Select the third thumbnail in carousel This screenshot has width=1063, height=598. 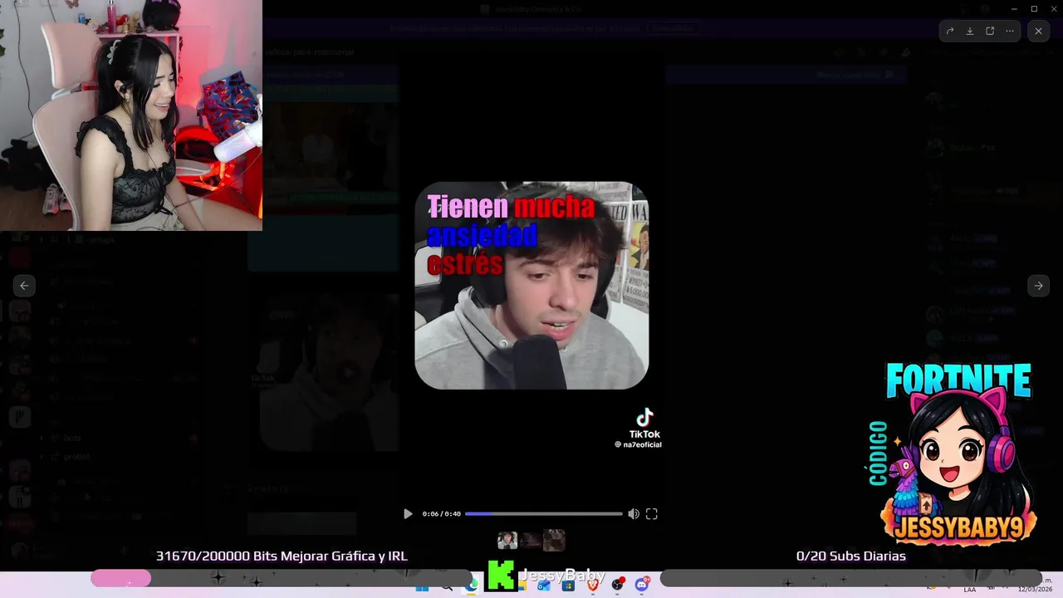click(x=554, y=541)
